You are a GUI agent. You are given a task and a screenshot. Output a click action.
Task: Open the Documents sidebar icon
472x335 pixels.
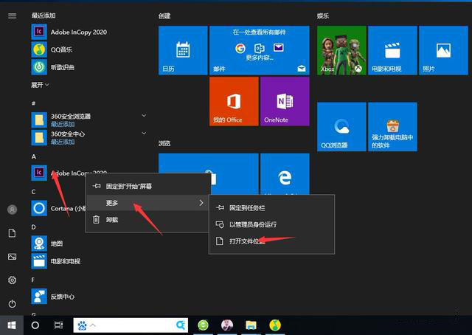(12, 233)
